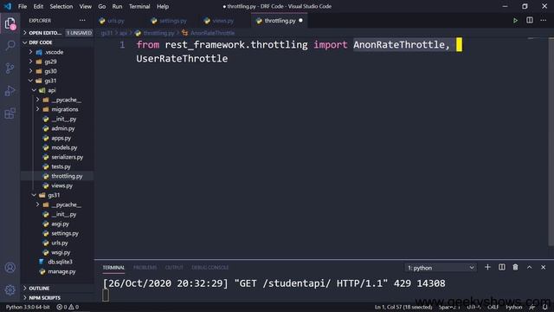Click errors and warnings status indicator
554x312 pixels.
click(68, 307)
